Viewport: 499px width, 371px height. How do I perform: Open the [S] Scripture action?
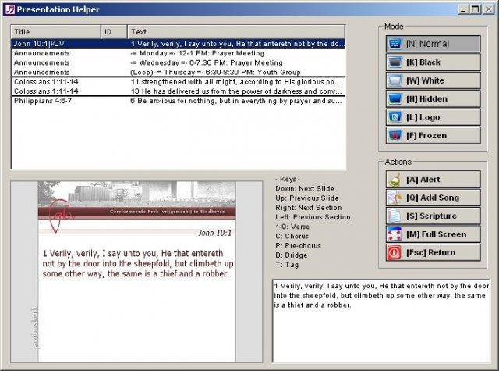[434, 216]
